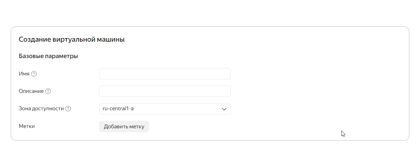
Task: Focus the Имя text field
Action: pyautogui.click(x=165, y=74)
